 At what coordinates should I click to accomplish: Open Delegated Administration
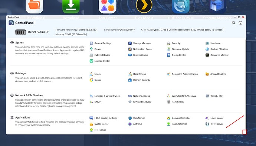coord(183,74)
